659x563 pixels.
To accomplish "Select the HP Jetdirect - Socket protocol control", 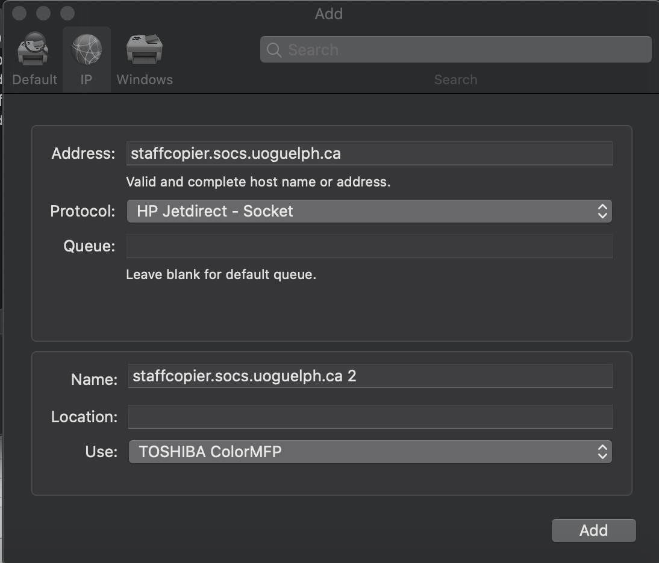I will (369, 211).
